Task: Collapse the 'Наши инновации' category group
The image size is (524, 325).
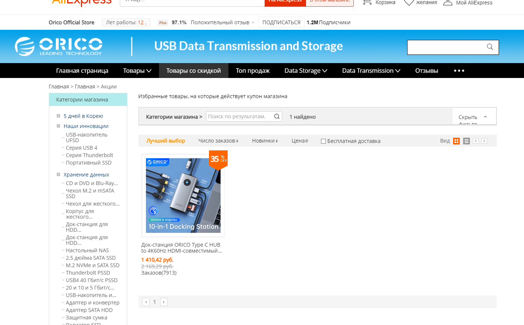Action: coord(58,126)
